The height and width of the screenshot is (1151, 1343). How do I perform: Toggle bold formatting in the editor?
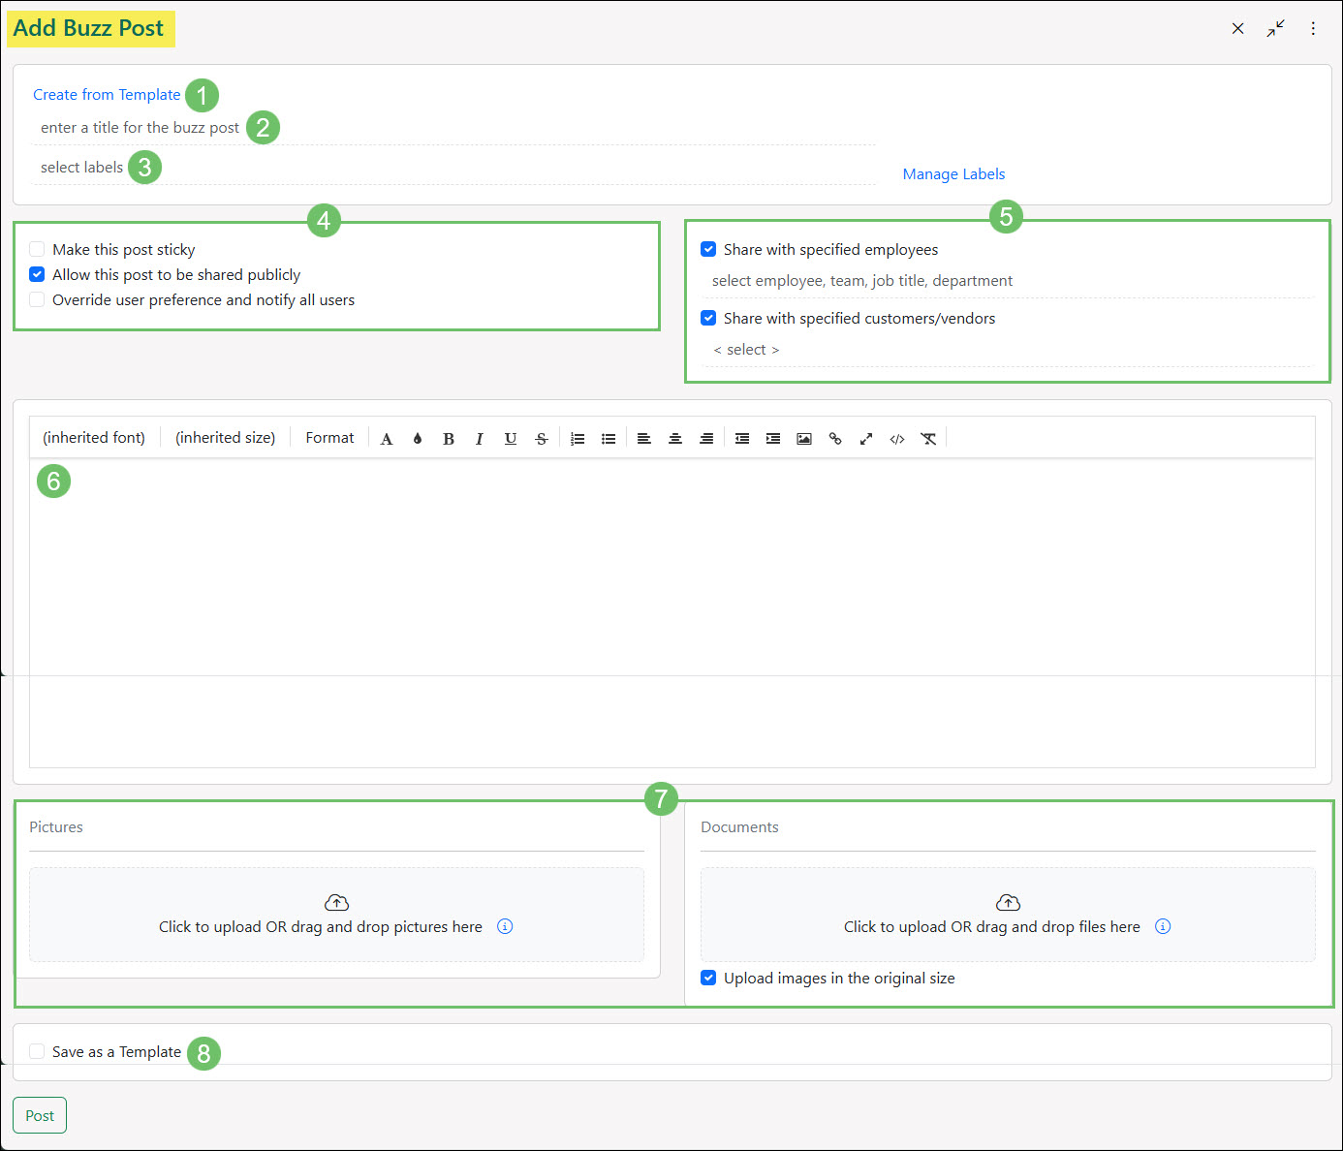[x=449, y=439]
